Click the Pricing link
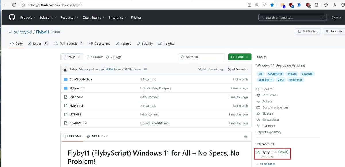 pyautogui.click(x=136, y=17)
